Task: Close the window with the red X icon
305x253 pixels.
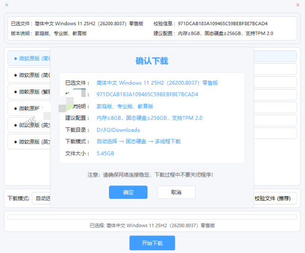Action: pos(297,5)
